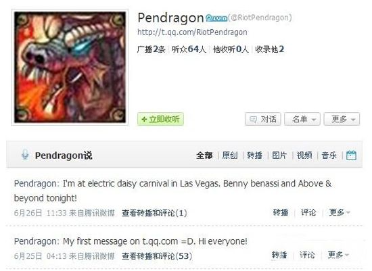
Task: Expand 更多 on the Las Vegas post
Action: pyautogui.click(x=340, y=212)
